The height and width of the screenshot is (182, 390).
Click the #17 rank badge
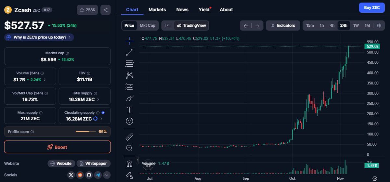point(47,10)
